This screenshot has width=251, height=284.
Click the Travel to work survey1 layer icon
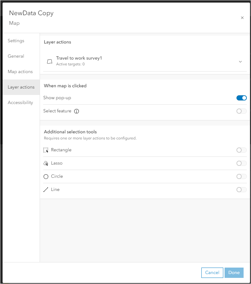tap(50, 61)
